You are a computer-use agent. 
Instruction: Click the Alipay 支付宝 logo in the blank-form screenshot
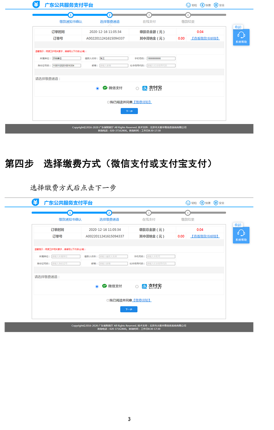point(152,286)
